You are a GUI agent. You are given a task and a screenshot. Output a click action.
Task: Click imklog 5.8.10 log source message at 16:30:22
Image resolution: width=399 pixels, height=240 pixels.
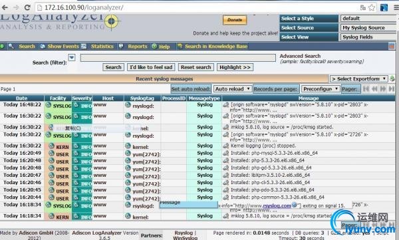tap(282, 127)
